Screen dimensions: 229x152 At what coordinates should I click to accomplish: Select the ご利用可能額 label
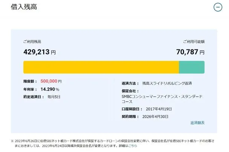click(x=194, y=42)
